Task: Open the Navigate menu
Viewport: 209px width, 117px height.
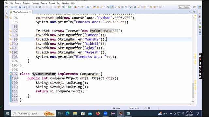Action: point(36,3)
